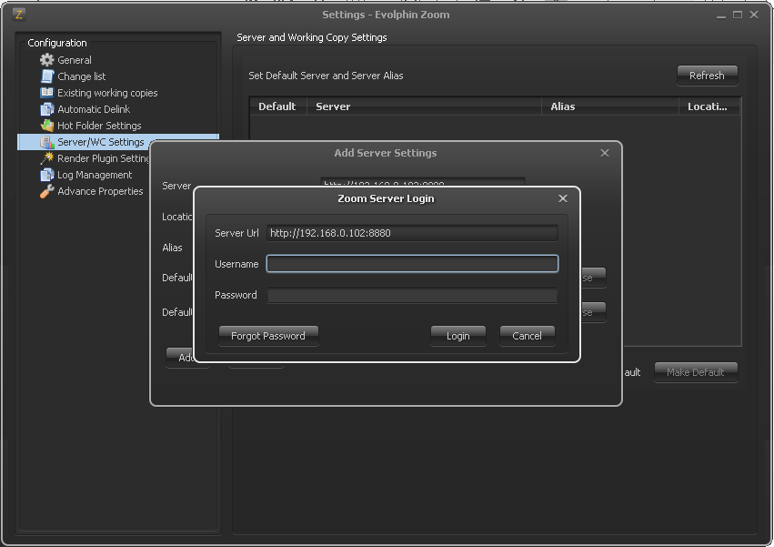Focus the Username input field
Image resolution: width=774 pixels, height=547 pixels.
pyautogui.click(x=412, y=263)
